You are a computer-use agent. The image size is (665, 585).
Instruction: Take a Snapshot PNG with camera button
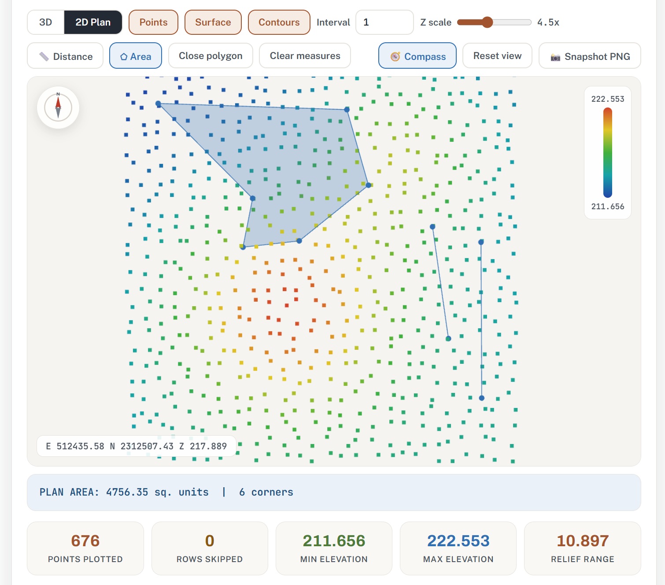pyautogui.click(x=590, y=56)
